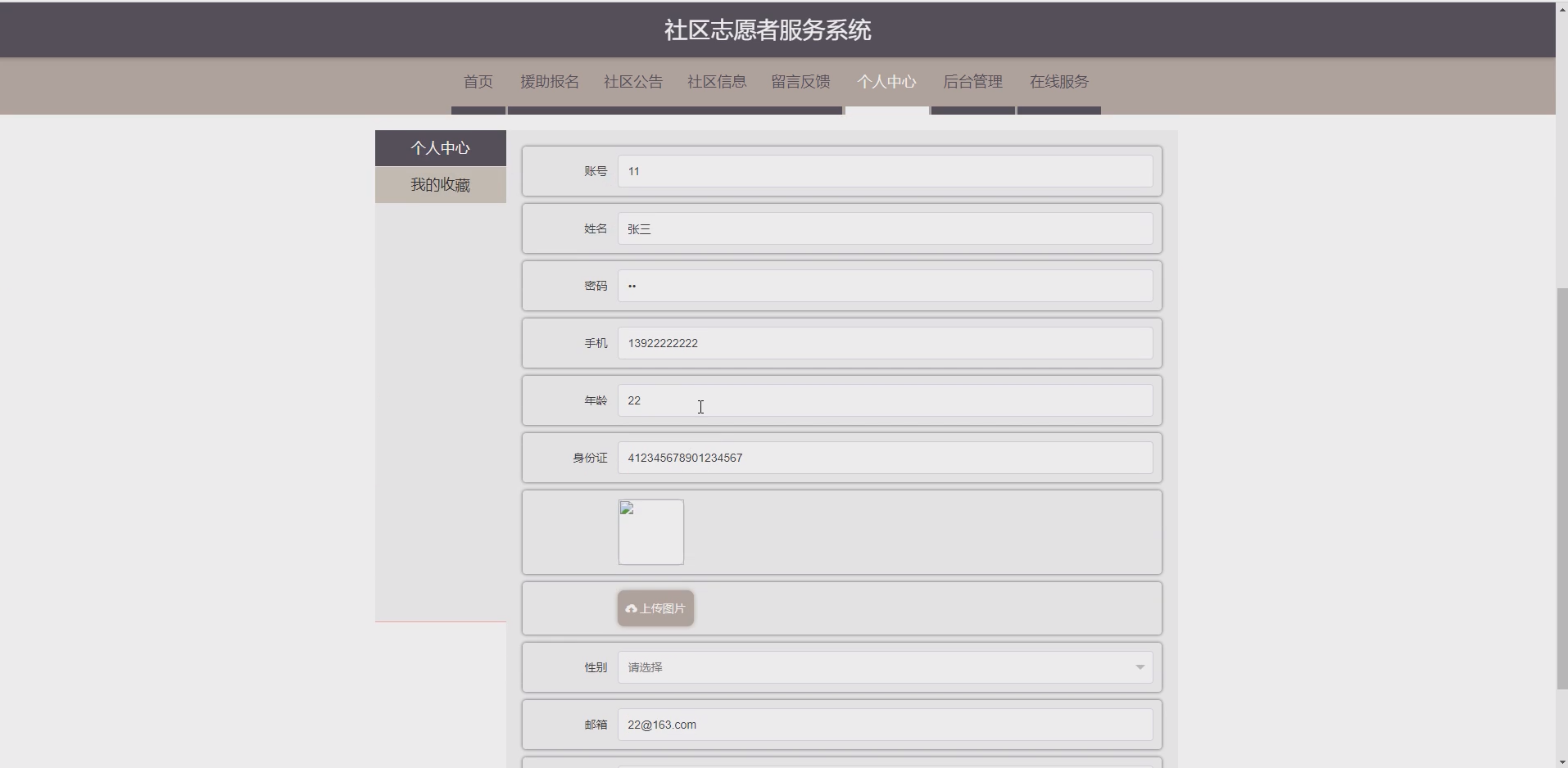Open 我的收藏 in the sidebar
The width and height of the screenshot is (1568, 768).
click(x=441, y=185)
